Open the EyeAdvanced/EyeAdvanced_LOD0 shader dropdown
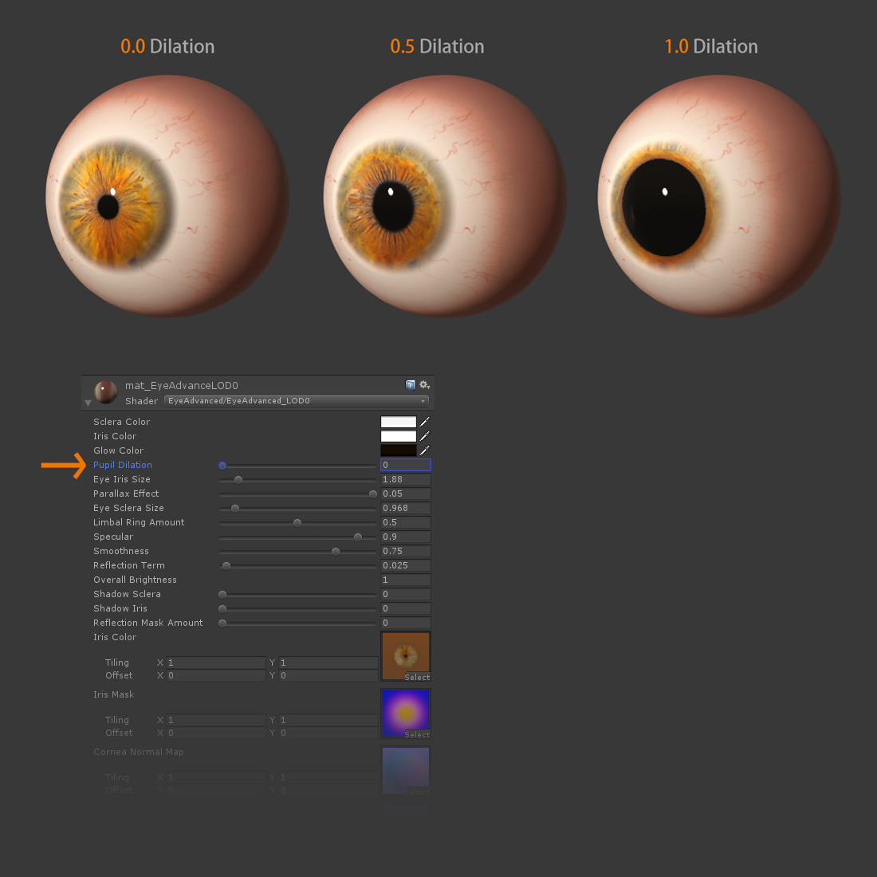 [295, 400]
